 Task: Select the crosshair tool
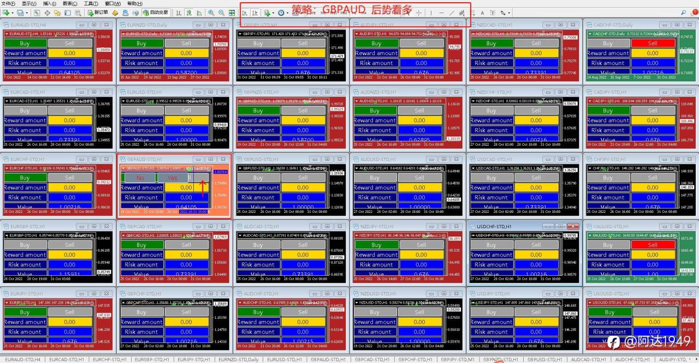(419, 12)
